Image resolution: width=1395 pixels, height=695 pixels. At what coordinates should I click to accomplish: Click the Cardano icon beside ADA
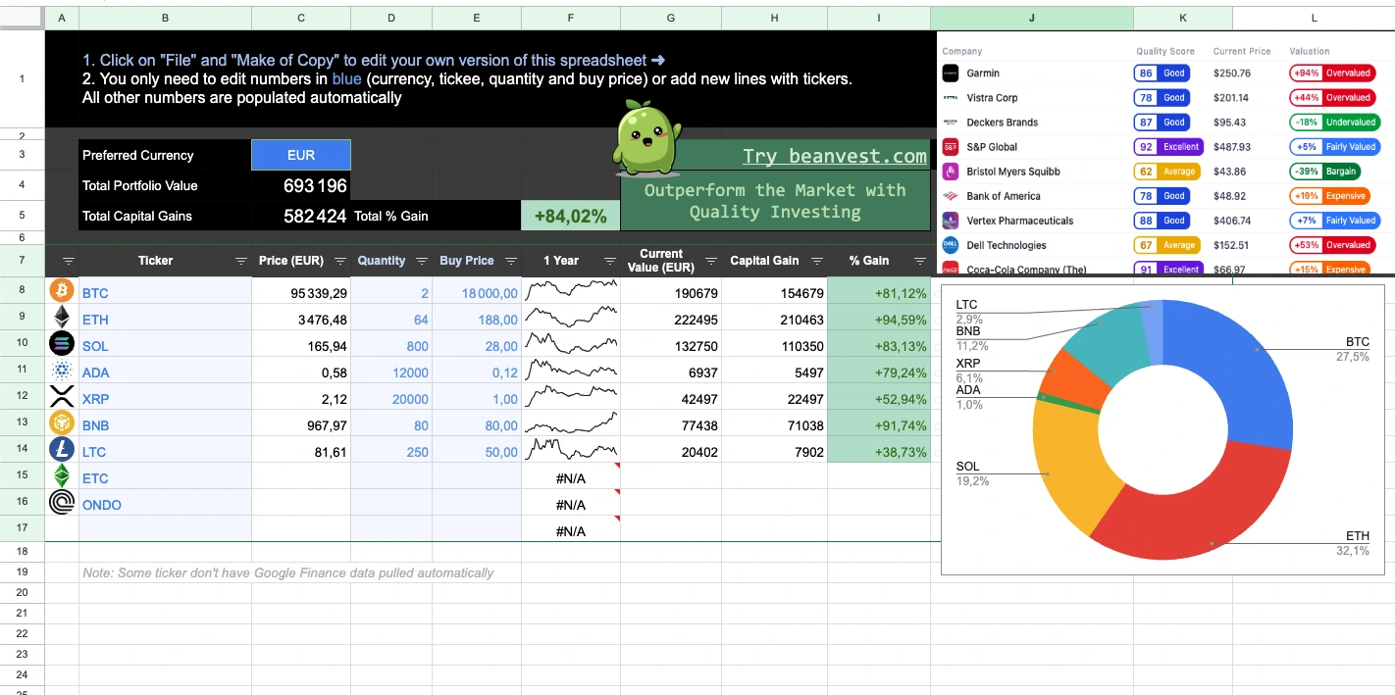coord(61,372)
